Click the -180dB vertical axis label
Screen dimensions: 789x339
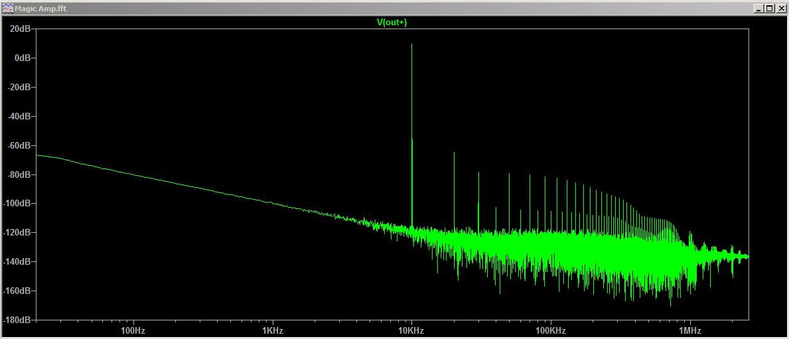click(17, 320)
